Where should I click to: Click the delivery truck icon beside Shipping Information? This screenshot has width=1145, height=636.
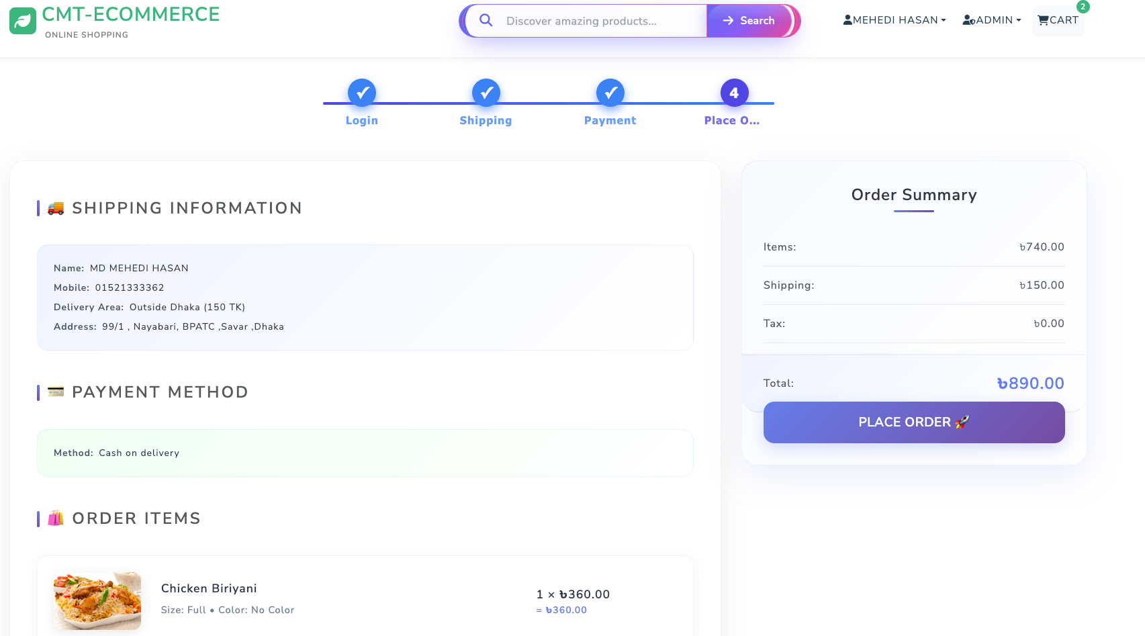click(56, 208)
